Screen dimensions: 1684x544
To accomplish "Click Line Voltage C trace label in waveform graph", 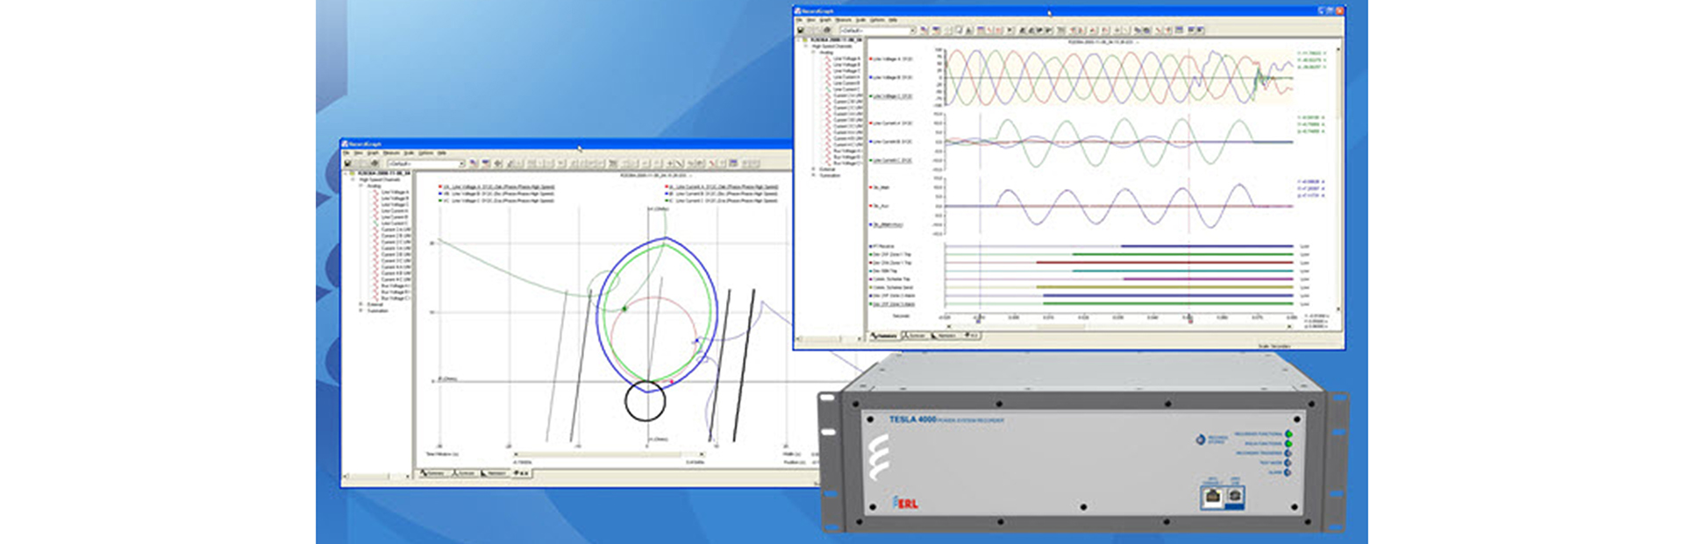I will [892, 96].
